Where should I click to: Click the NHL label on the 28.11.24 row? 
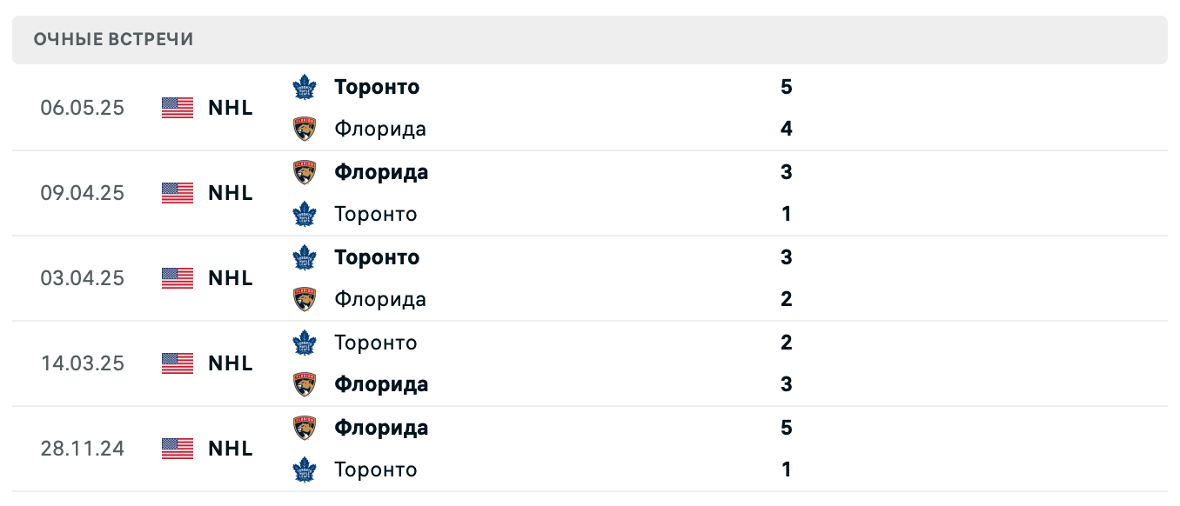[230, 448]
